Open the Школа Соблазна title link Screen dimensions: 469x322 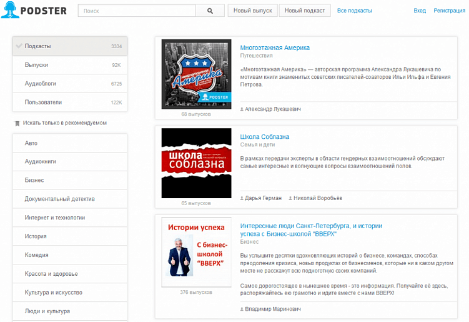click(x=265, y=137)
